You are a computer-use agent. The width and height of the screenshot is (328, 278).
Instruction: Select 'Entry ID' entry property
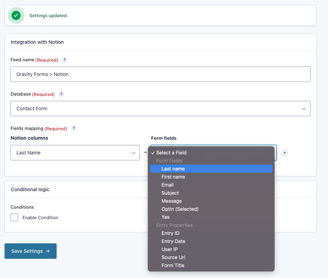pyautogui.click(x=211, y=233)
